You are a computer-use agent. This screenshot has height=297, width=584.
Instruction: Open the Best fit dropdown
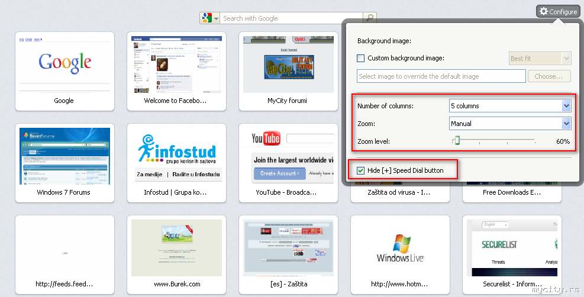540,59
